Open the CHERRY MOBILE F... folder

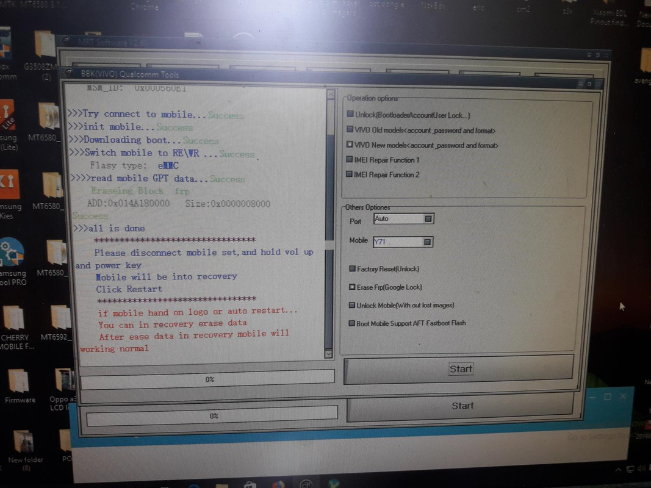(x=16, y=328)
